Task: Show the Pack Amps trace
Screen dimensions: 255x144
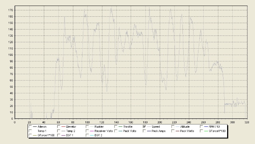Action: point(144,131)
